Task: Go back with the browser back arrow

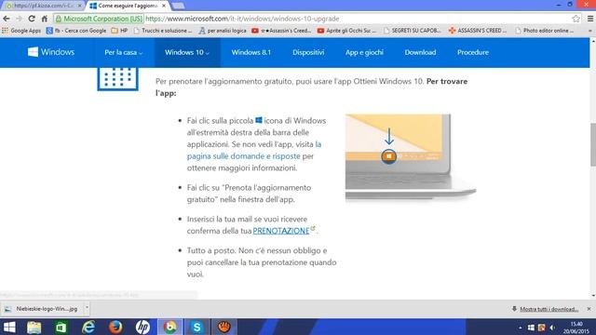Action: pos(7,19)
